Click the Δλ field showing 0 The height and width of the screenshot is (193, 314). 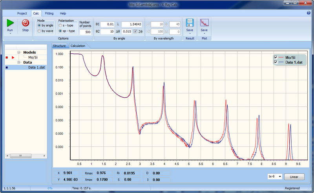(175, 31)
